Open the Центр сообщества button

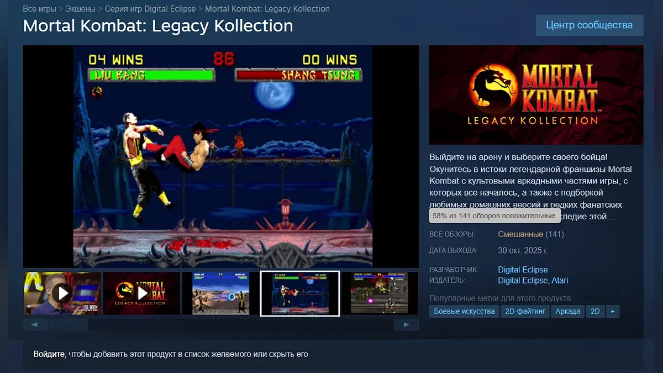[x=589, y=25]
